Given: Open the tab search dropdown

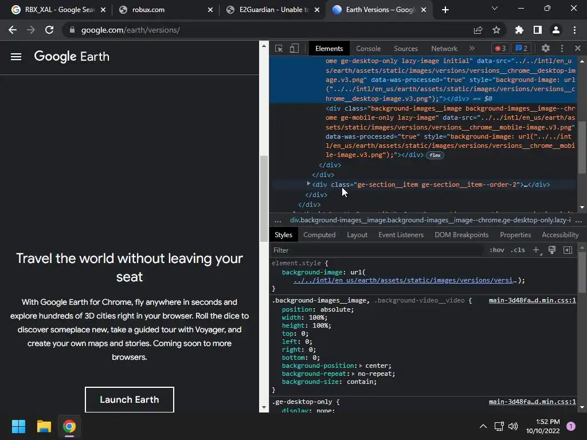Looking at the screenshot, I should [495, 8].
